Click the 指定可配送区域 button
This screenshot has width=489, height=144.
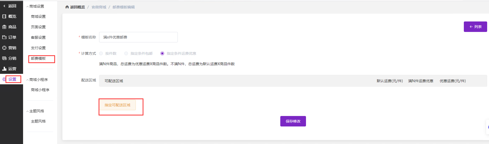[x=117, y=105]
